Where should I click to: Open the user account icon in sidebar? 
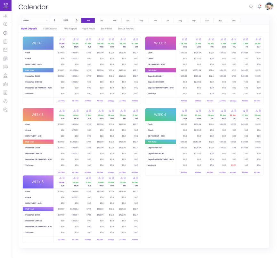(x=5, y=110)
